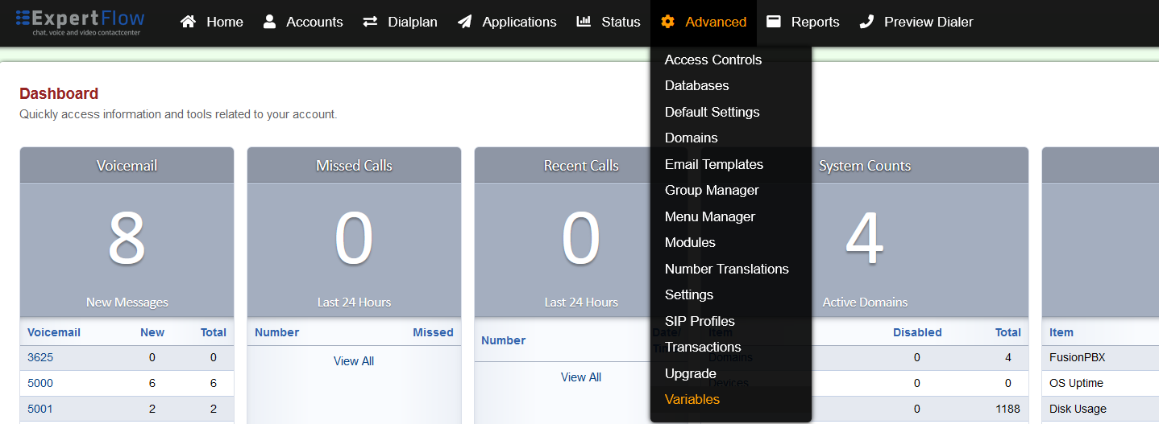
Task: Open Menu Manager from dropdown
Action: click(x=709, y=216)
